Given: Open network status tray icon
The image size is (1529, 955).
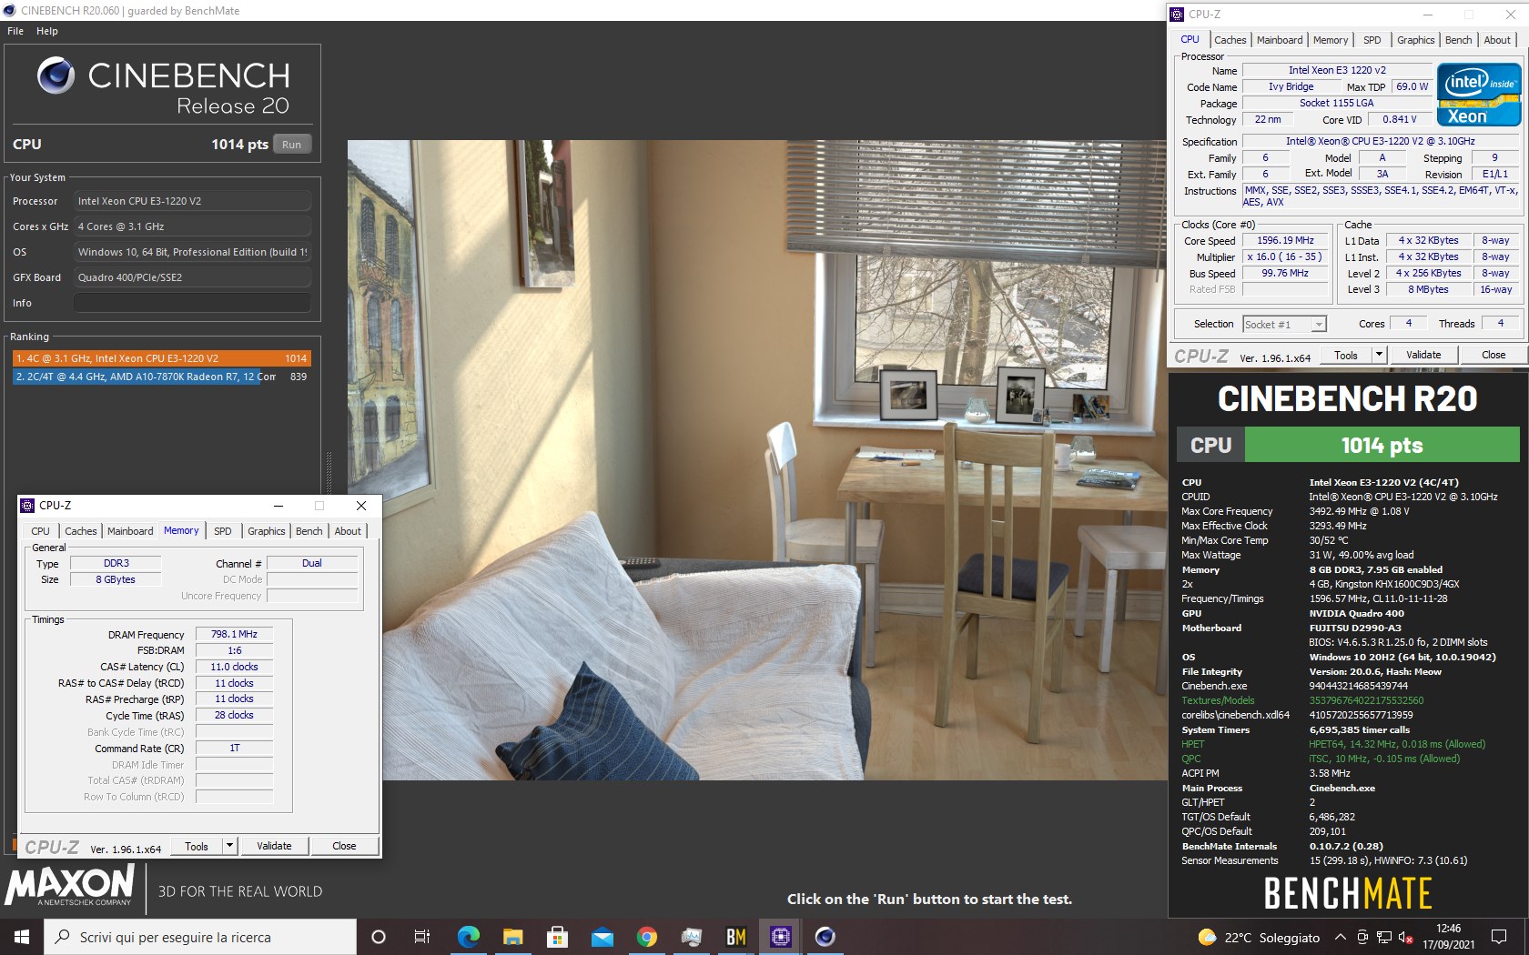Looking at the screenshot, I should click(x=1383, y=937).
